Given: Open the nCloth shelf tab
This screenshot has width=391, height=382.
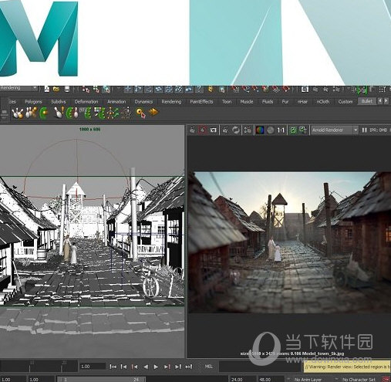Looking at the screenshot, I should 323,102.
